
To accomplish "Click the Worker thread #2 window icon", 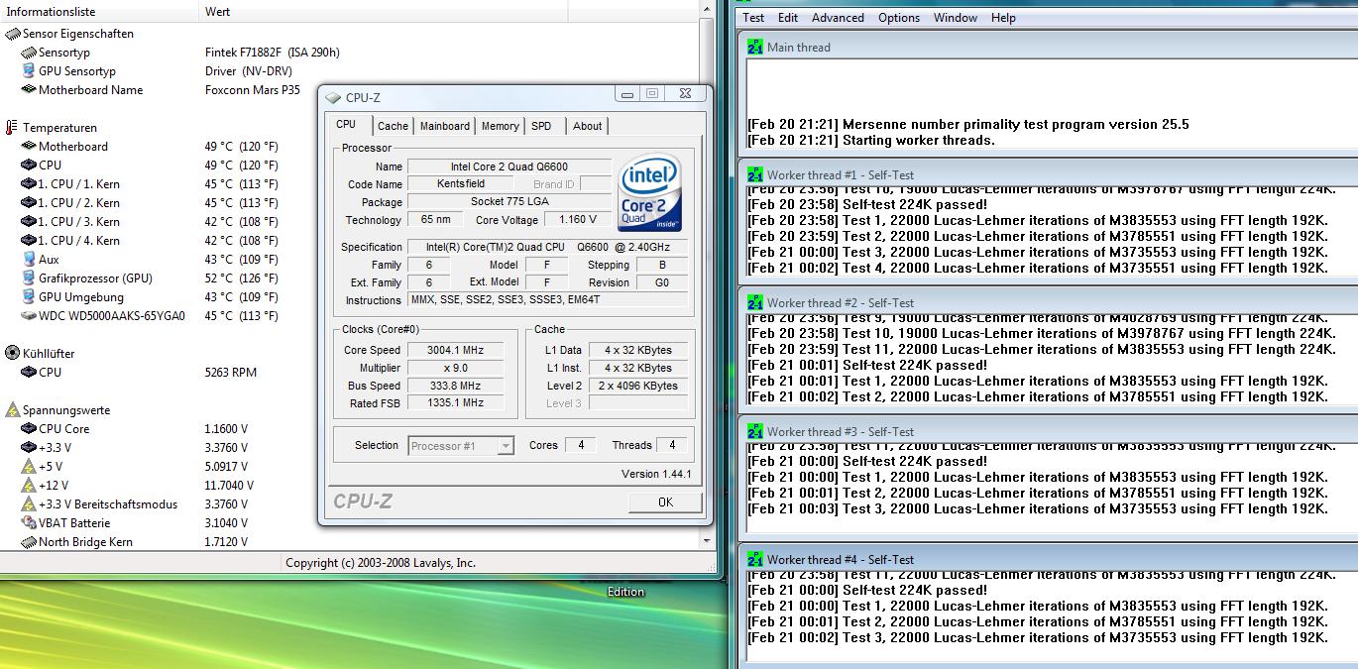I will [754, 302].
